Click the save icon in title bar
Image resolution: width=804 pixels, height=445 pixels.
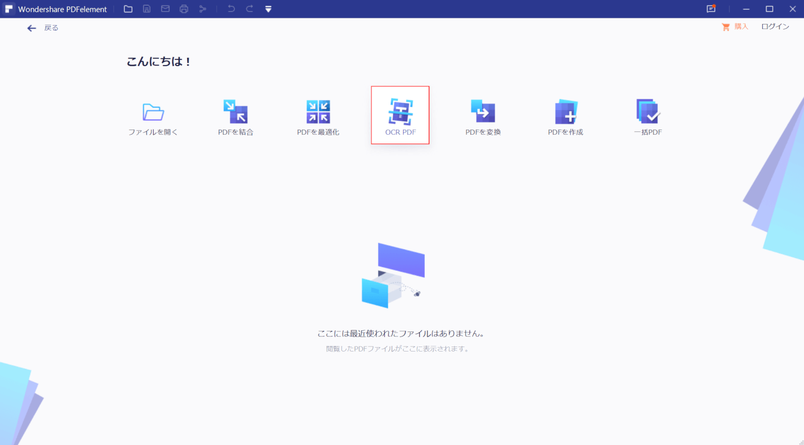[147, 9]
